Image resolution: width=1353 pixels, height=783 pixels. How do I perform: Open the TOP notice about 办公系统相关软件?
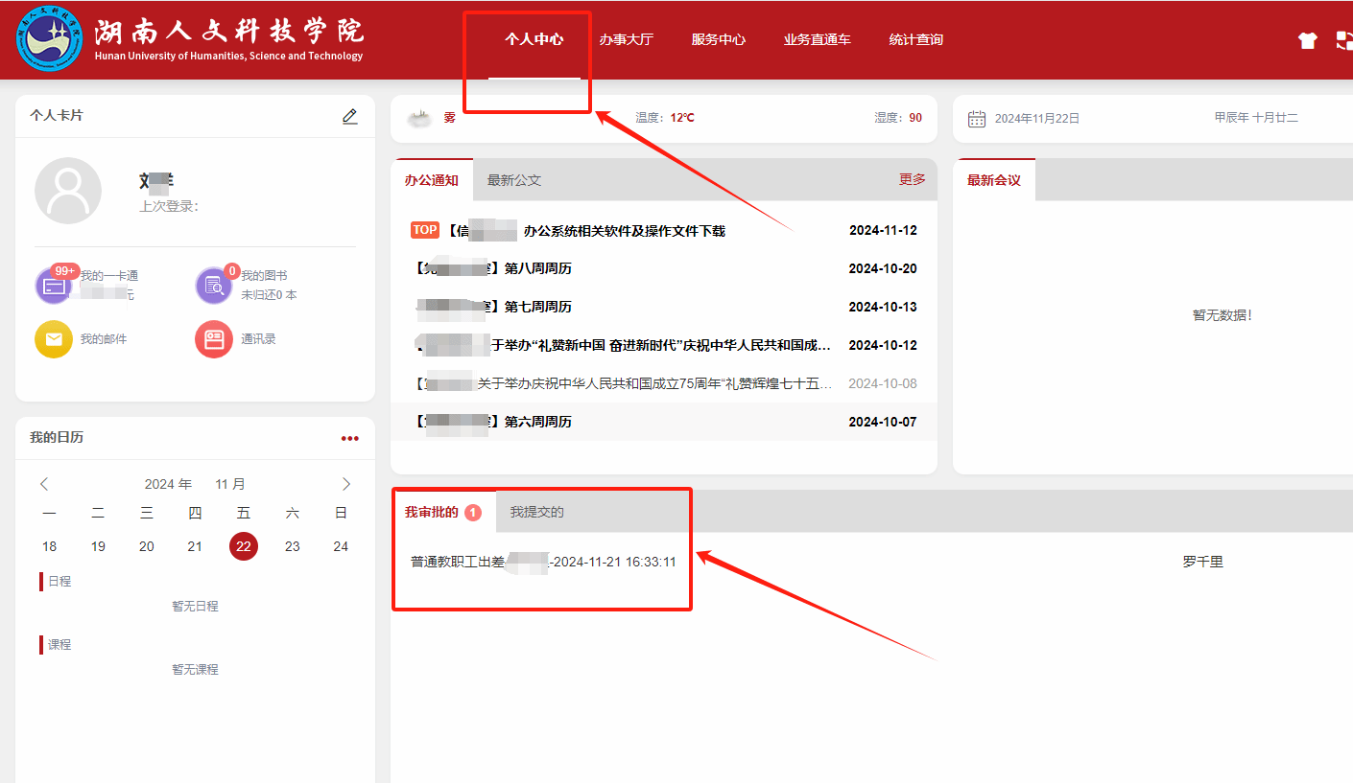point(624,231)
